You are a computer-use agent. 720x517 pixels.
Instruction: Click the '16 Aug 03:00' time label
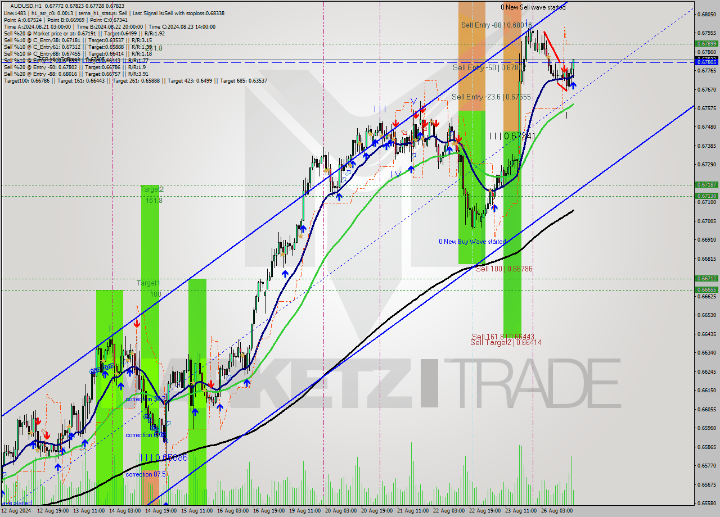(233, 511)
